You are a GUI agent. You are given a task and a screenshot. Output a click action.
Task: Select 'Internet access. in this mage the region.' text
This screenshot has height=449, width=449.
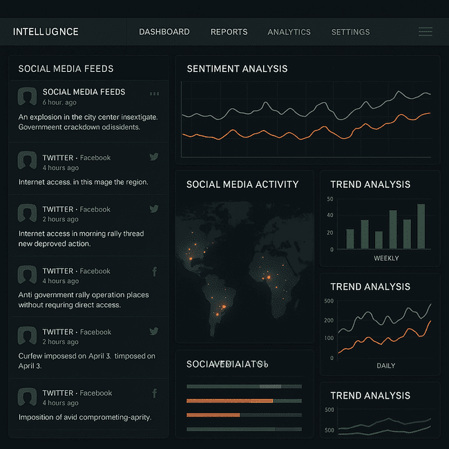(x=84, y=182)
